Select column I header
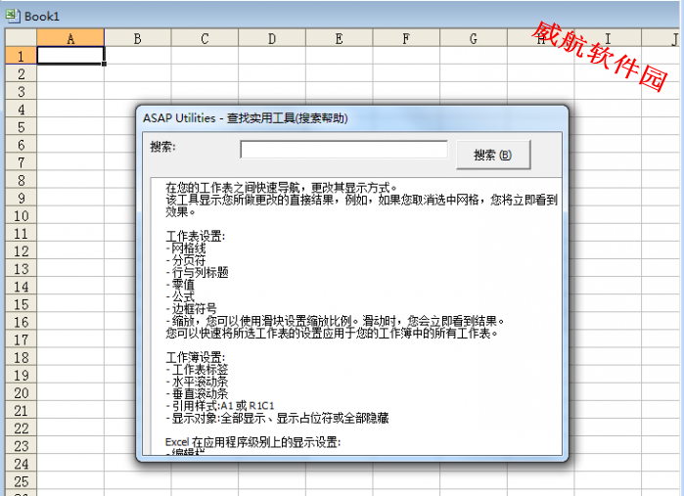684x496 pixels. click(608, 38)
